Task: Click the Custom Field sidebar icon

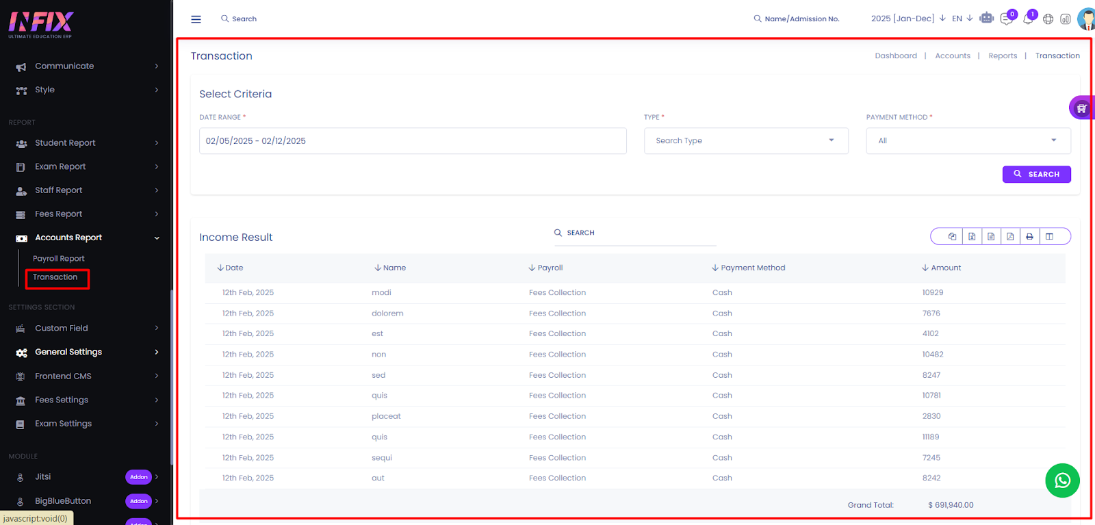Action: (x=21, y=329)
